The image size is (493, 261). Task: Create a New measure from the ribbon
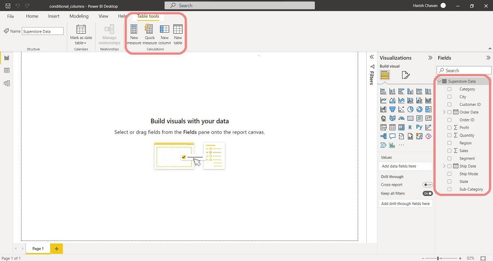(x=134, y=34)
